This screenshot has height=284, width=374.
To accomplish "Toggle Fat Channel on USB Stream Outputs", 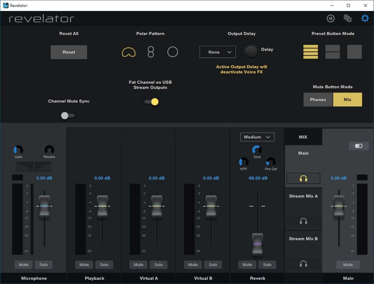I will pyautogui.click(x=151, y=102).
